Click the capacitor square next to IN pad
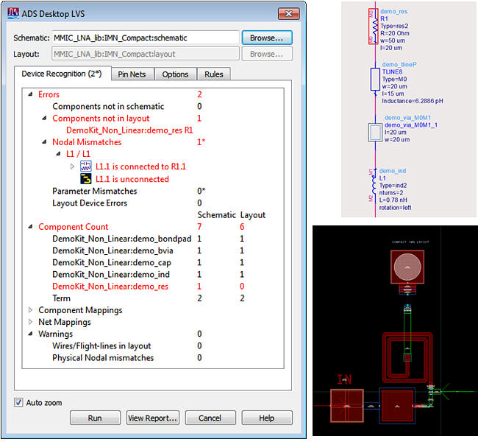This screenshot has width=478, height=442. coord(397,406)
